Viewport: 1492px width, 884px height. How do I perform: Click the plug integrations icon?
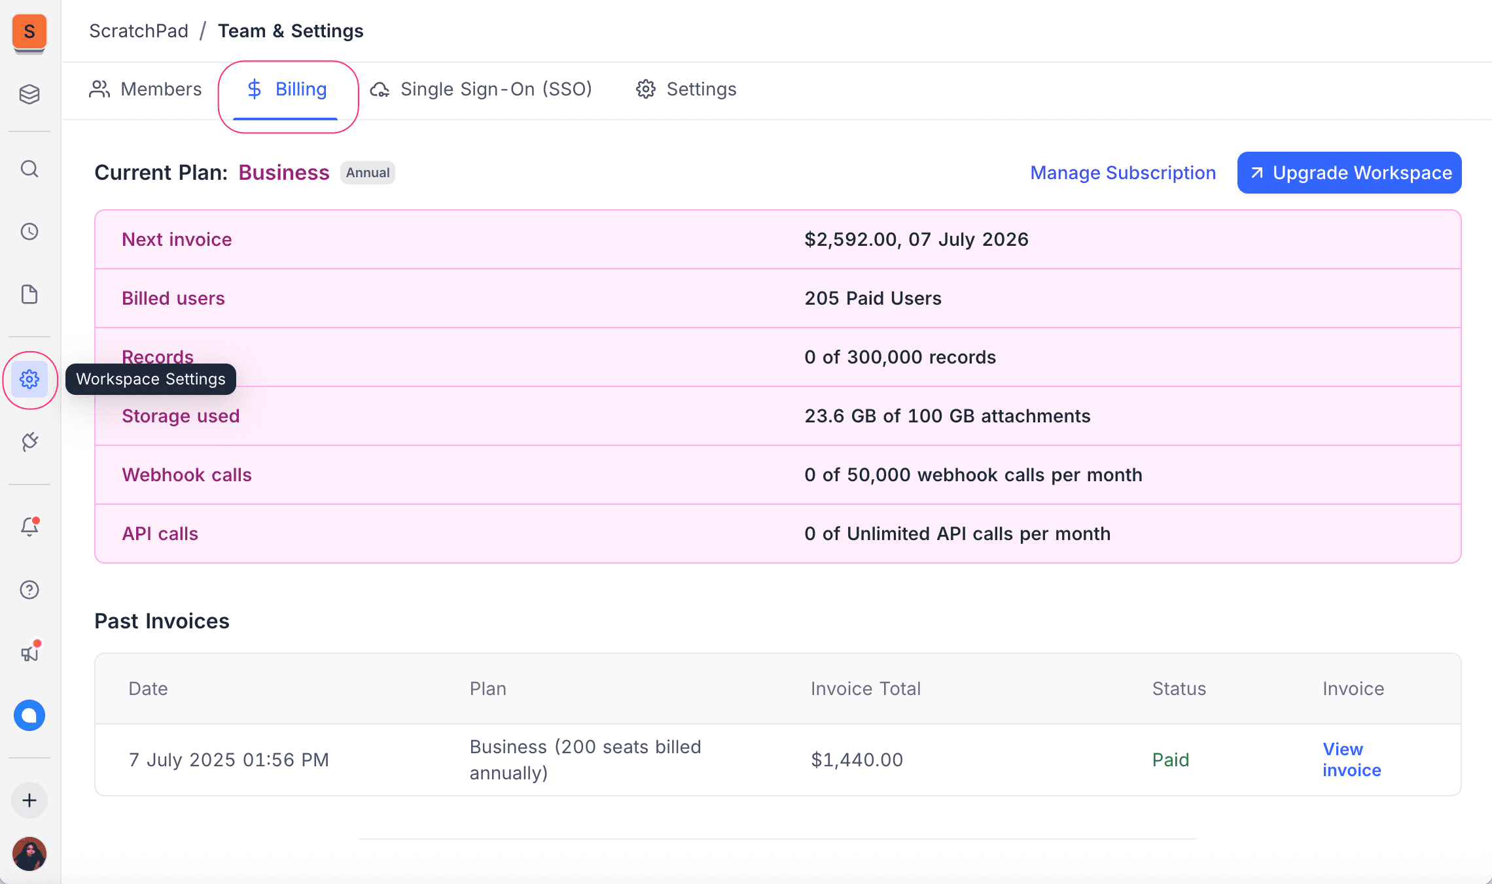pos(29,442)
